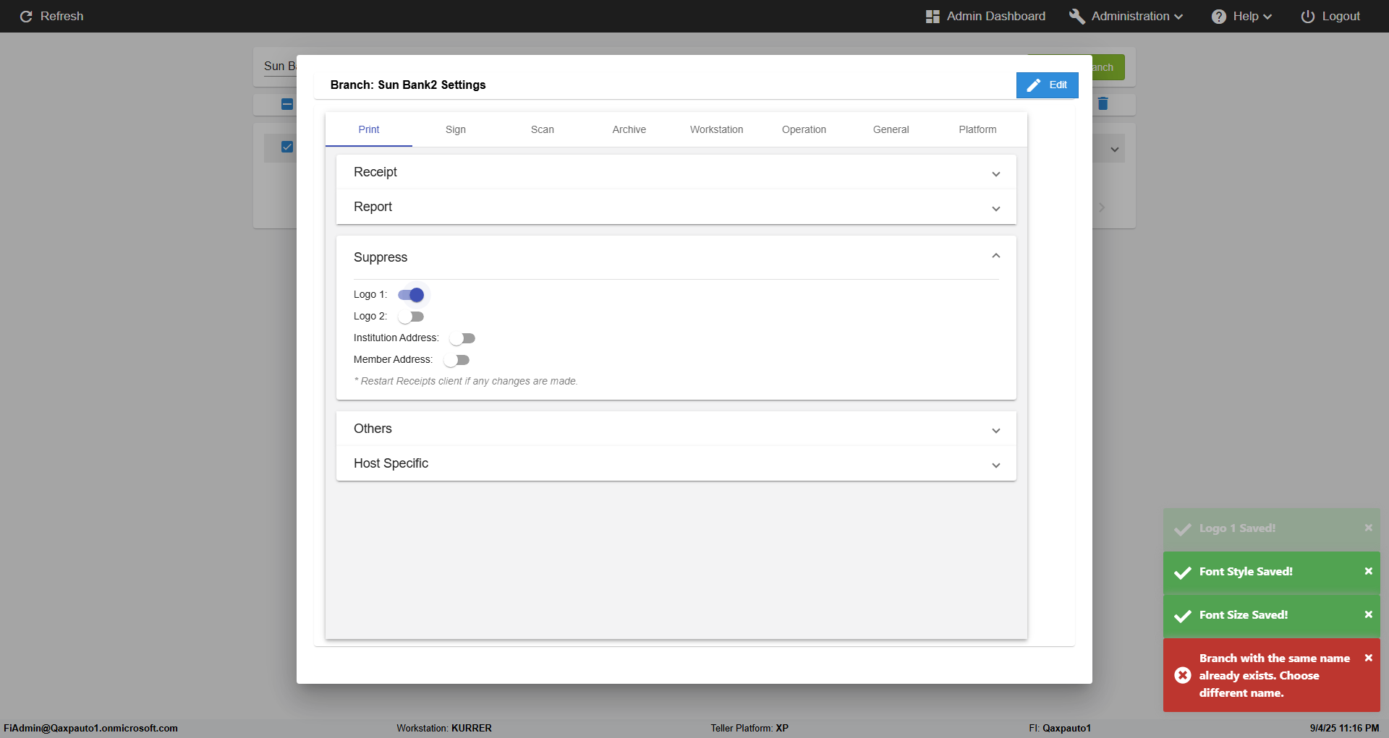
Task: Enable the Logo 2 suppress toggle
Action: coord(411,317)
